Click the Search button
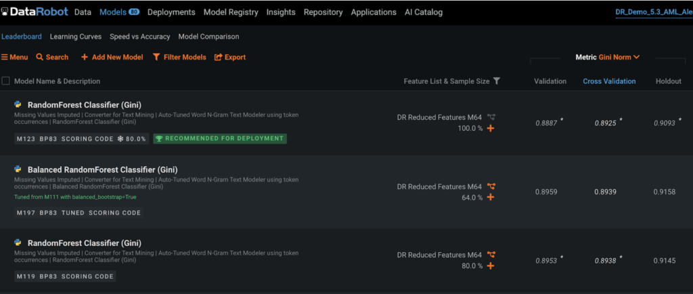Image resolution: width=693 pixels, height=294 pixels. [x=52, y=57]
